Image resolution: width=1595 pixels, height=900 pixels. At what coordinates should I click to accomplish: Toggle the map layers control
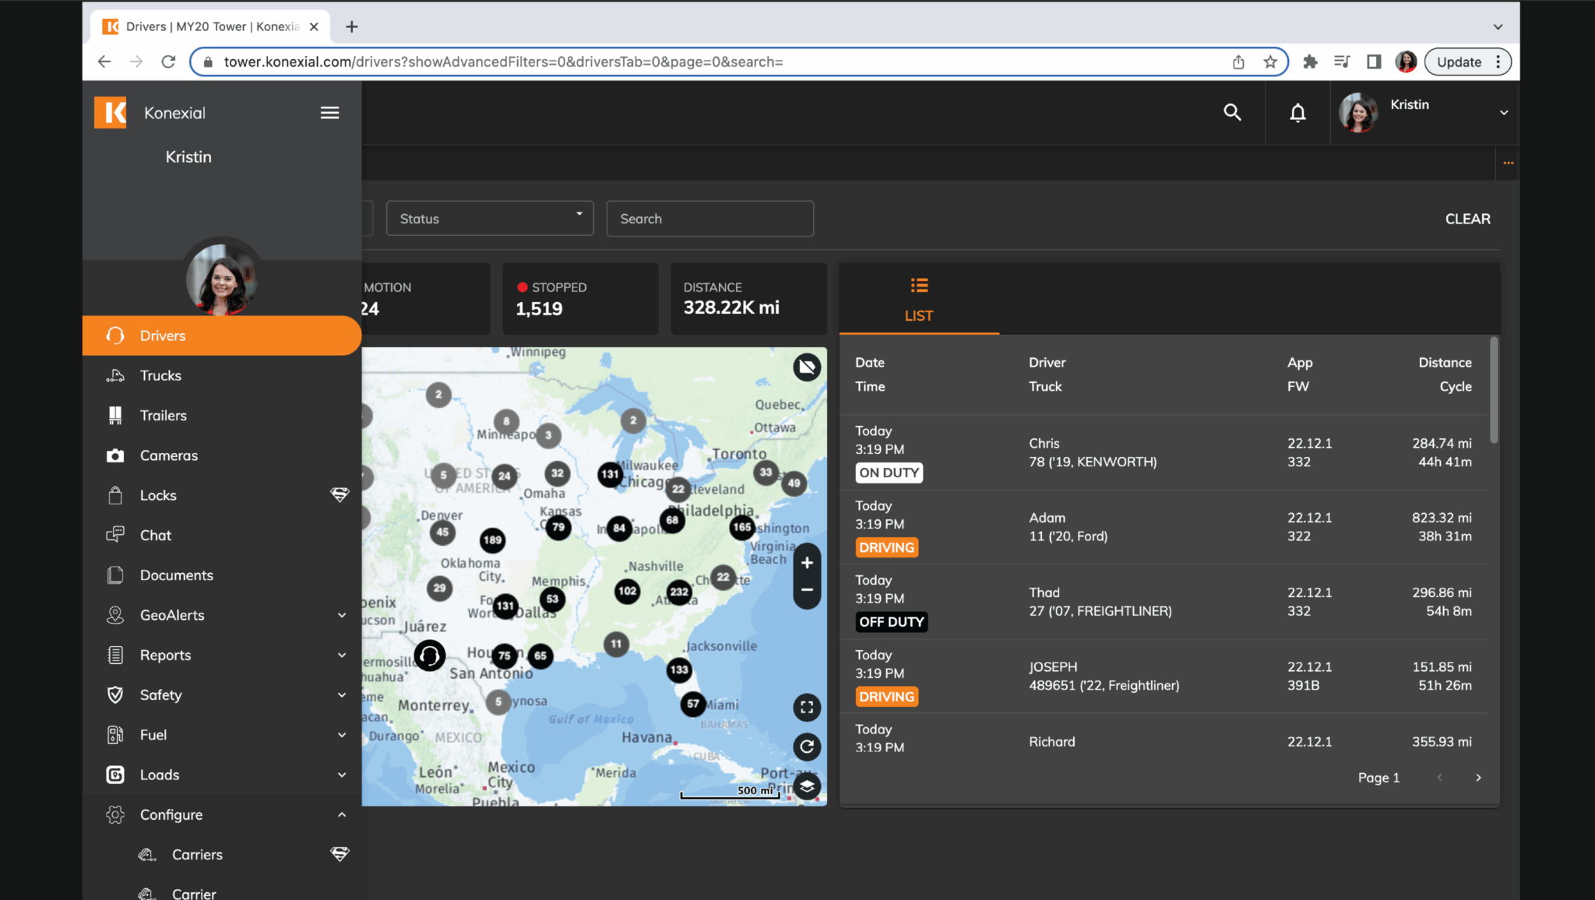[x=807, y=787]
